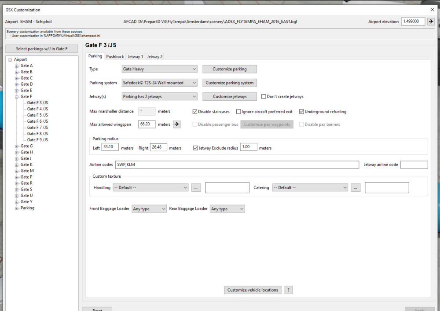Screen dimensions: 440x311
Task: Click Customize vehicle locations button
Action: point(253,290)
